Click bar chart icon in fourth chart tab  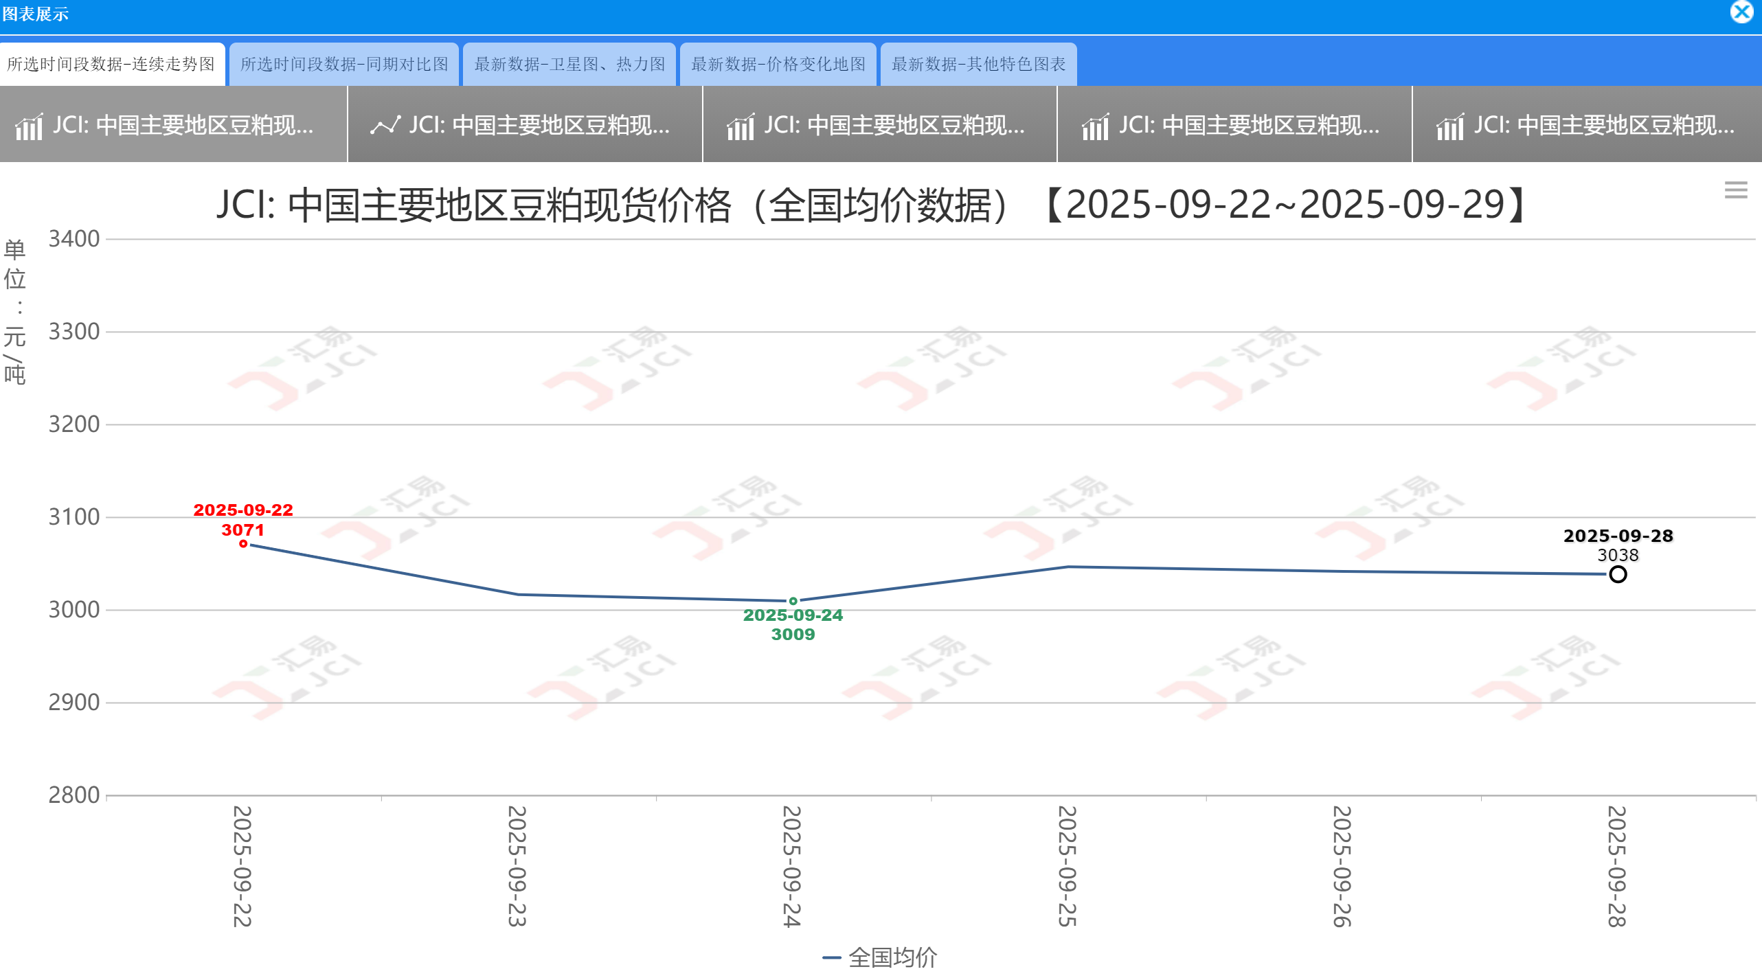(1096, 126)
